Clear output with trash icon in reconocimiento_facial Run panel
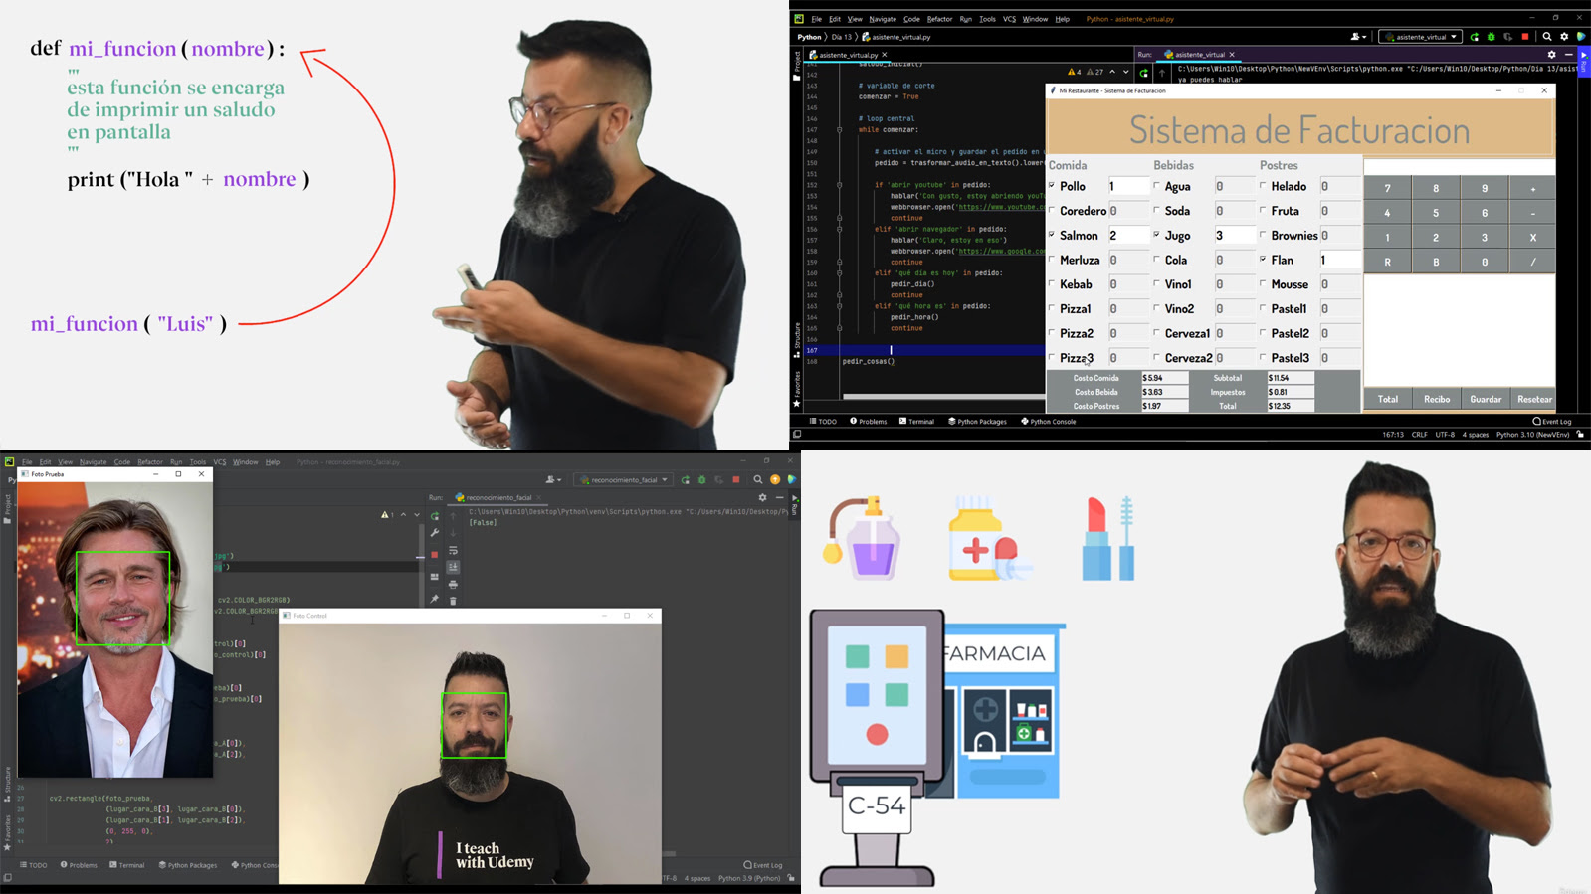 point(453,601)
